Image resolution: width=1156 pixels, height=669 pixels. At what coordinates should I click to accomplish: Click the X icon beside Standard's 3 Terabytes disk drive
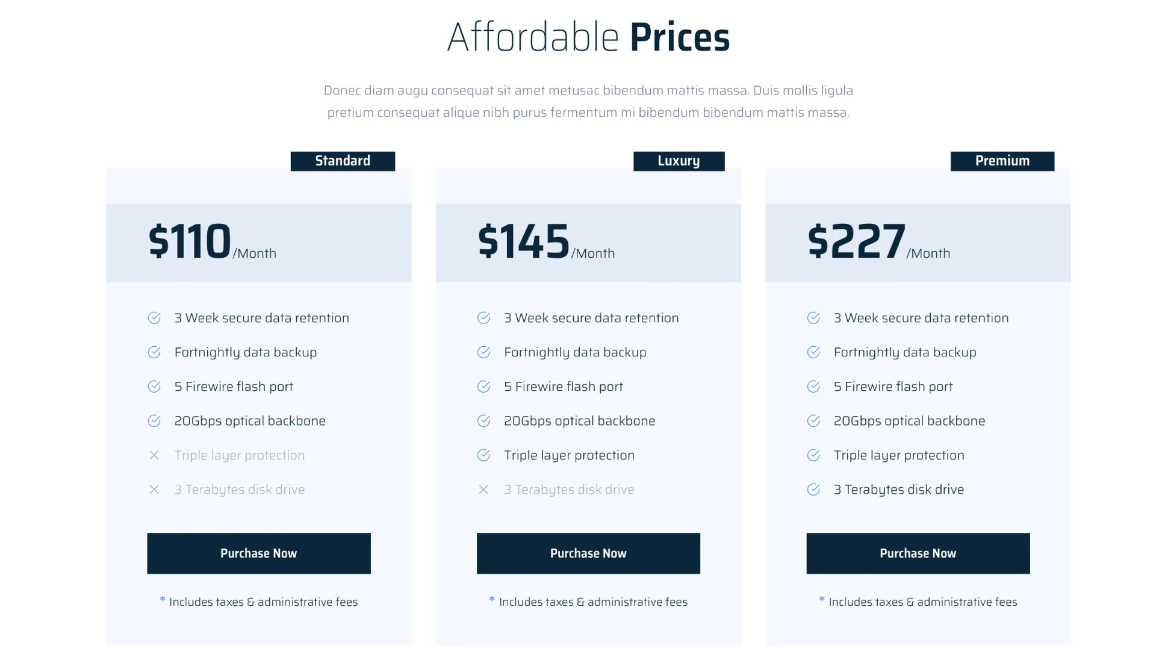(154, 490)
